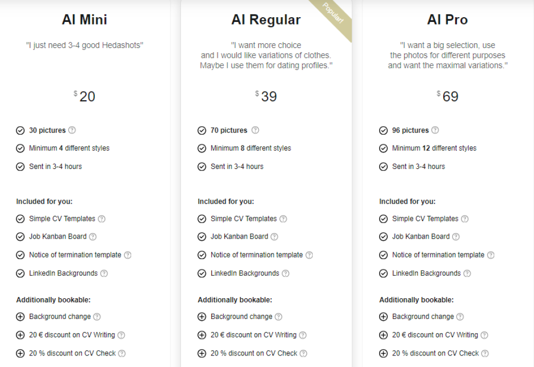Click the AI Pro plan heading

[447, 19]
